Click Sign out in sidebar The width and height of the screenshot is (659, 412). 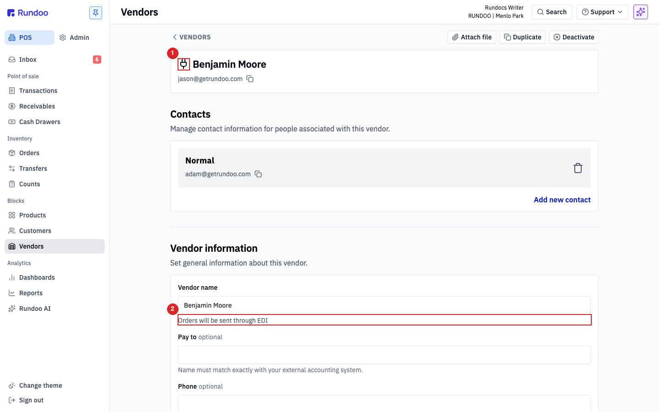click(x=54, y=400)
